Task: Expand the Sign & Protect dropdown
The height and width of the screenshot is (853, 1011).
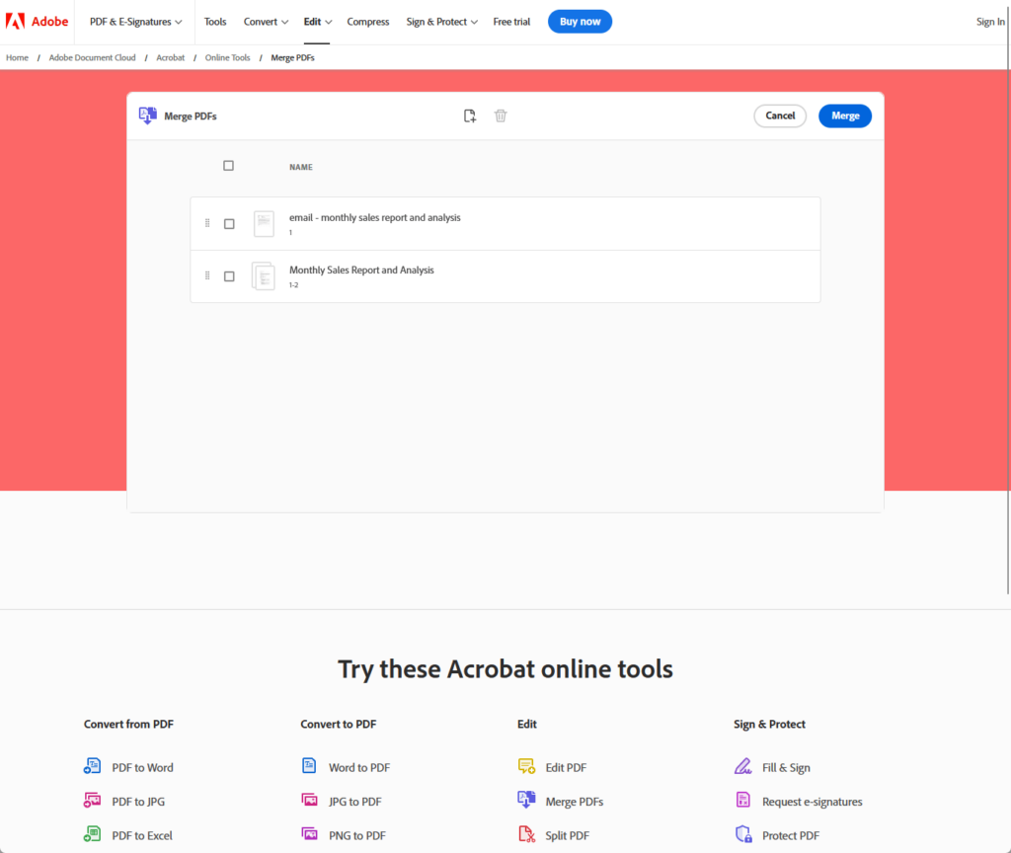Action: (441, 22)
